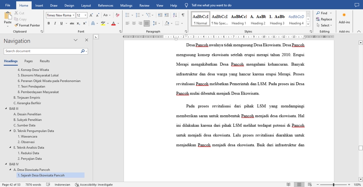This screenshot has height=187, width=363.
Task: Open the Insert tab
Action: point(39,5)
